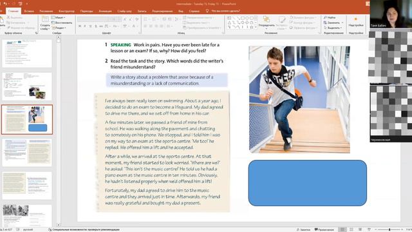
Task: Click the Создать слайд button
Action: point(45,23)
